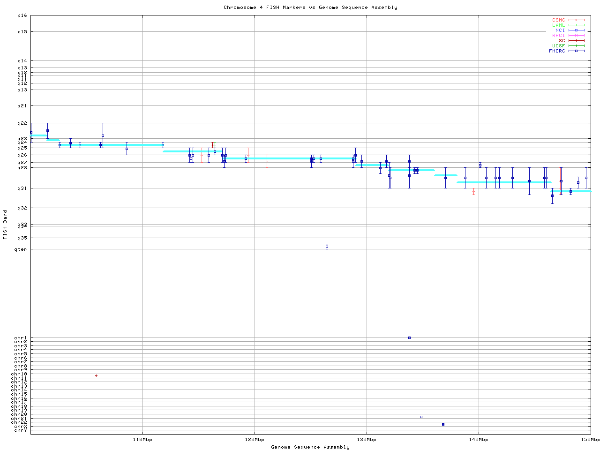The height and width of the screenshot is (450, 600).
Task: Select the blue marker on chr1 row
Action: pos(409,337)
